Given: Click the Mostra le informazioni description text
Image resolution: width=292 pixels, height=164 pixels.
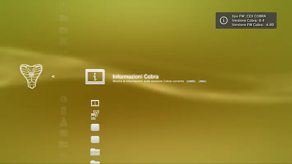Looking at the screenshot, I should tap(148, 81).
